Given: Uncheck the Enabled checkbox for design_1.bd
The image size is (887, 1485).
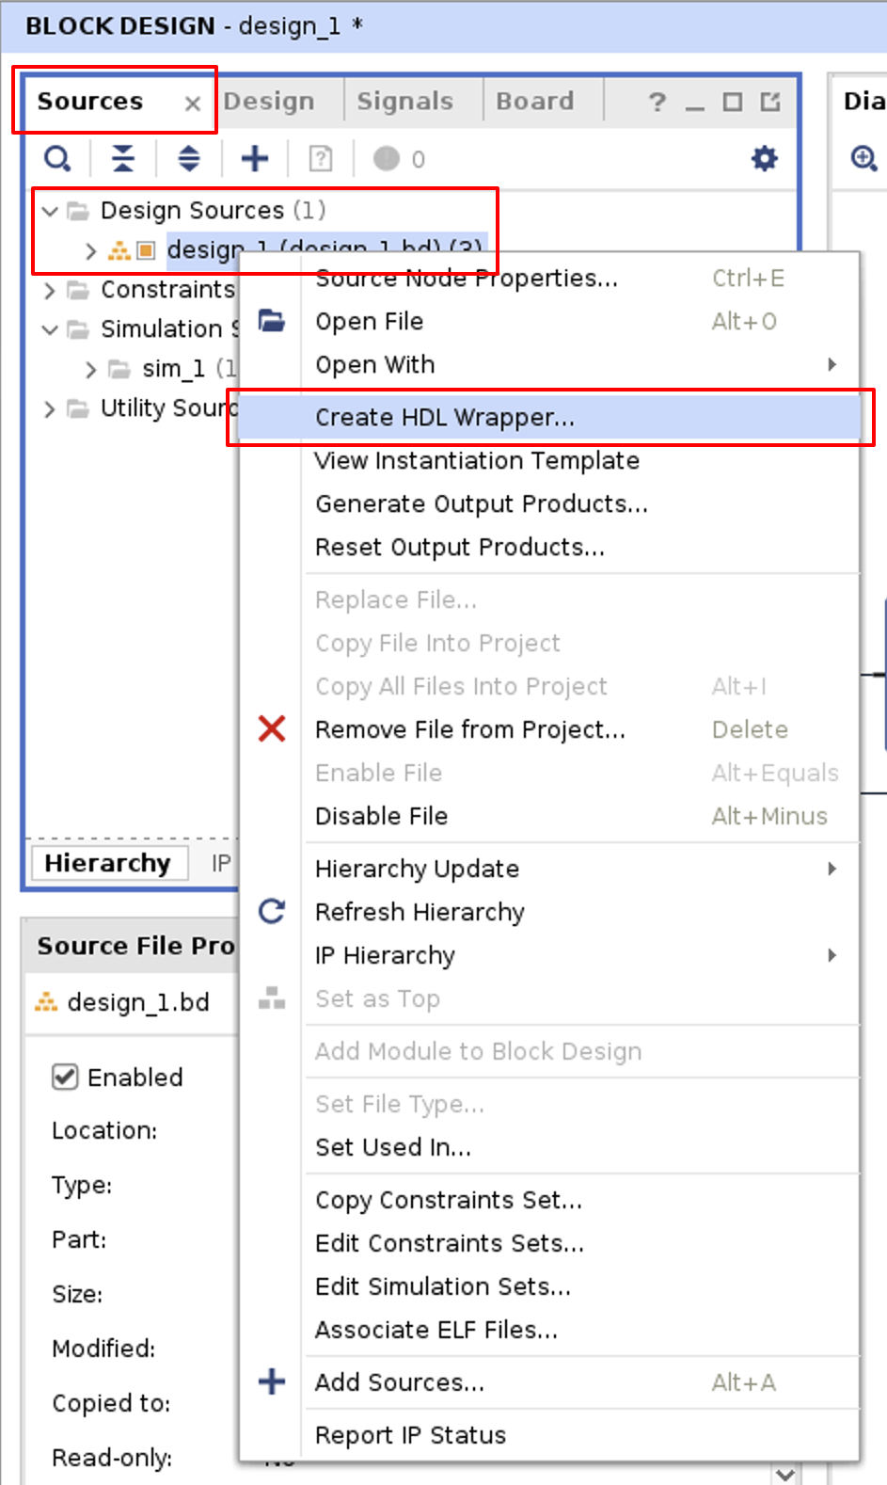Looking at the screenshot, I should pos(64,1077).
